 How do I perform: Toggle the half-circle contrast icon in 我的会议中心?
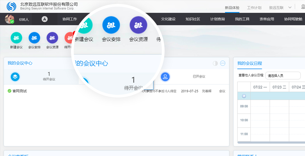tap(215, 63)
